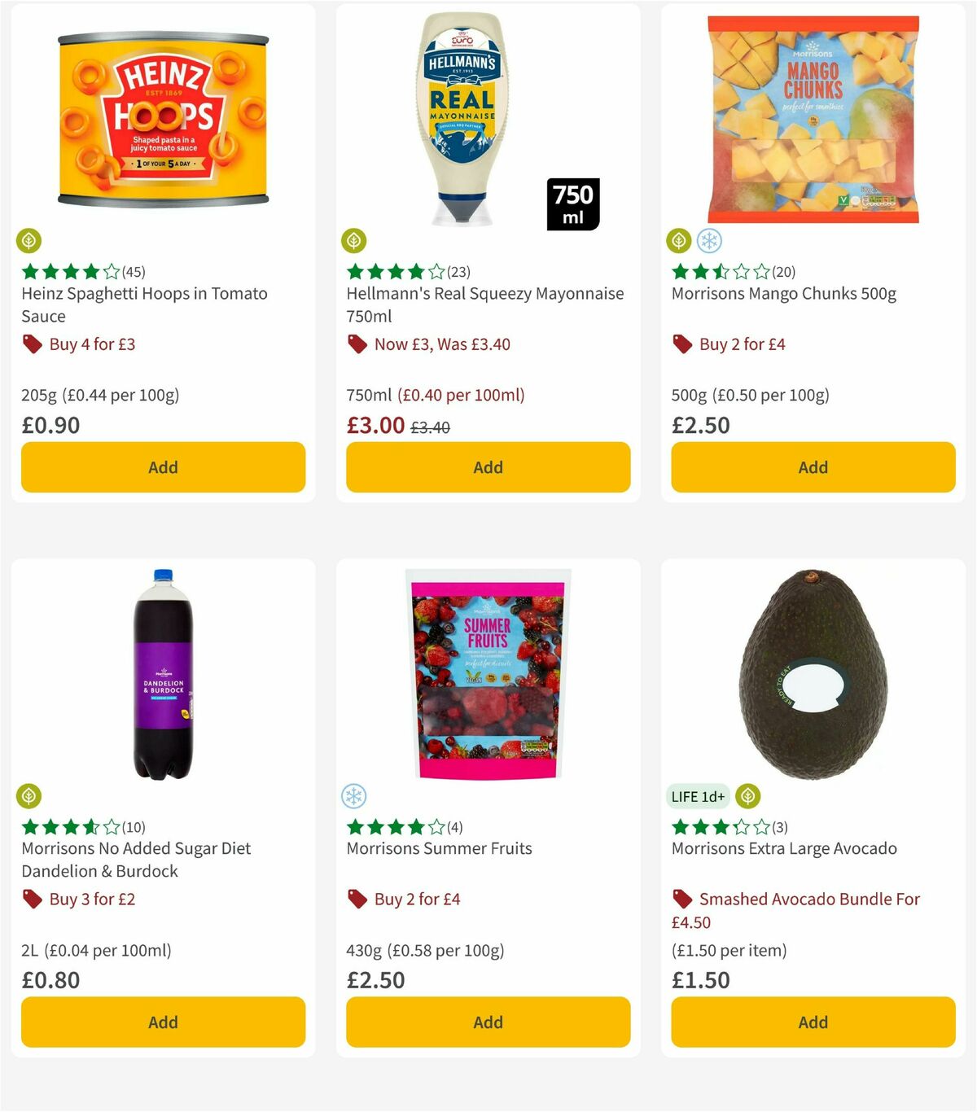
Task: Click the LIFE 1d+ badge on the avocado
Action: point(697,796)
